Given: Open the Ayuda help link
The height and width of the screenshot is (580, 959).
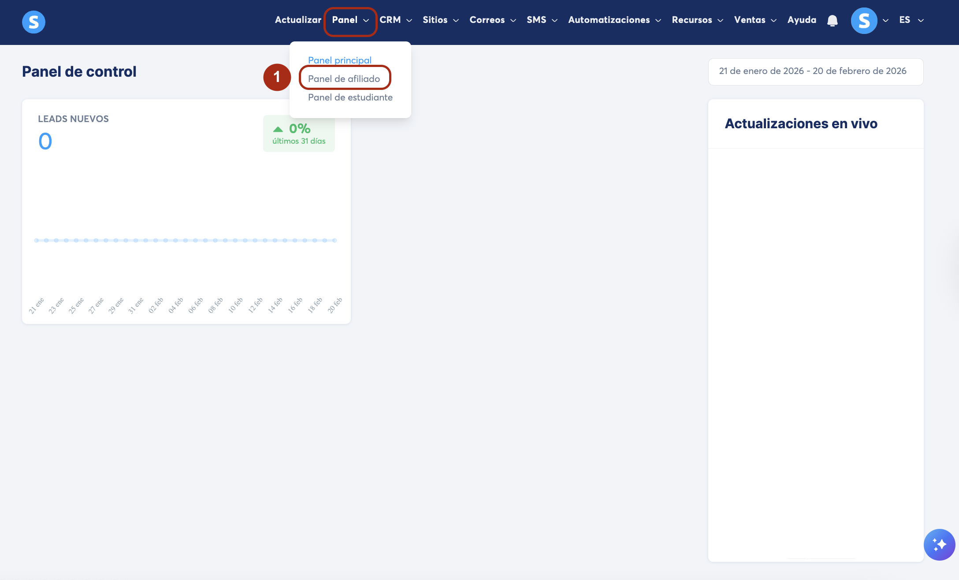Looking at the screenshot, I should [x=801, y=20].
